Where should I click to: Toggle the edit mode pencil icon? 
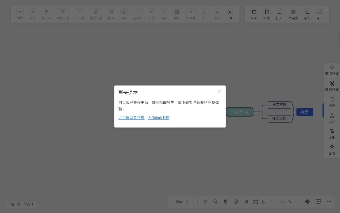click(246, 202)
